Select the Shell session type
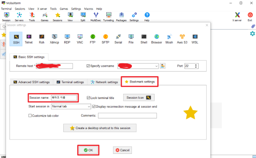 [x=144, y=39]
